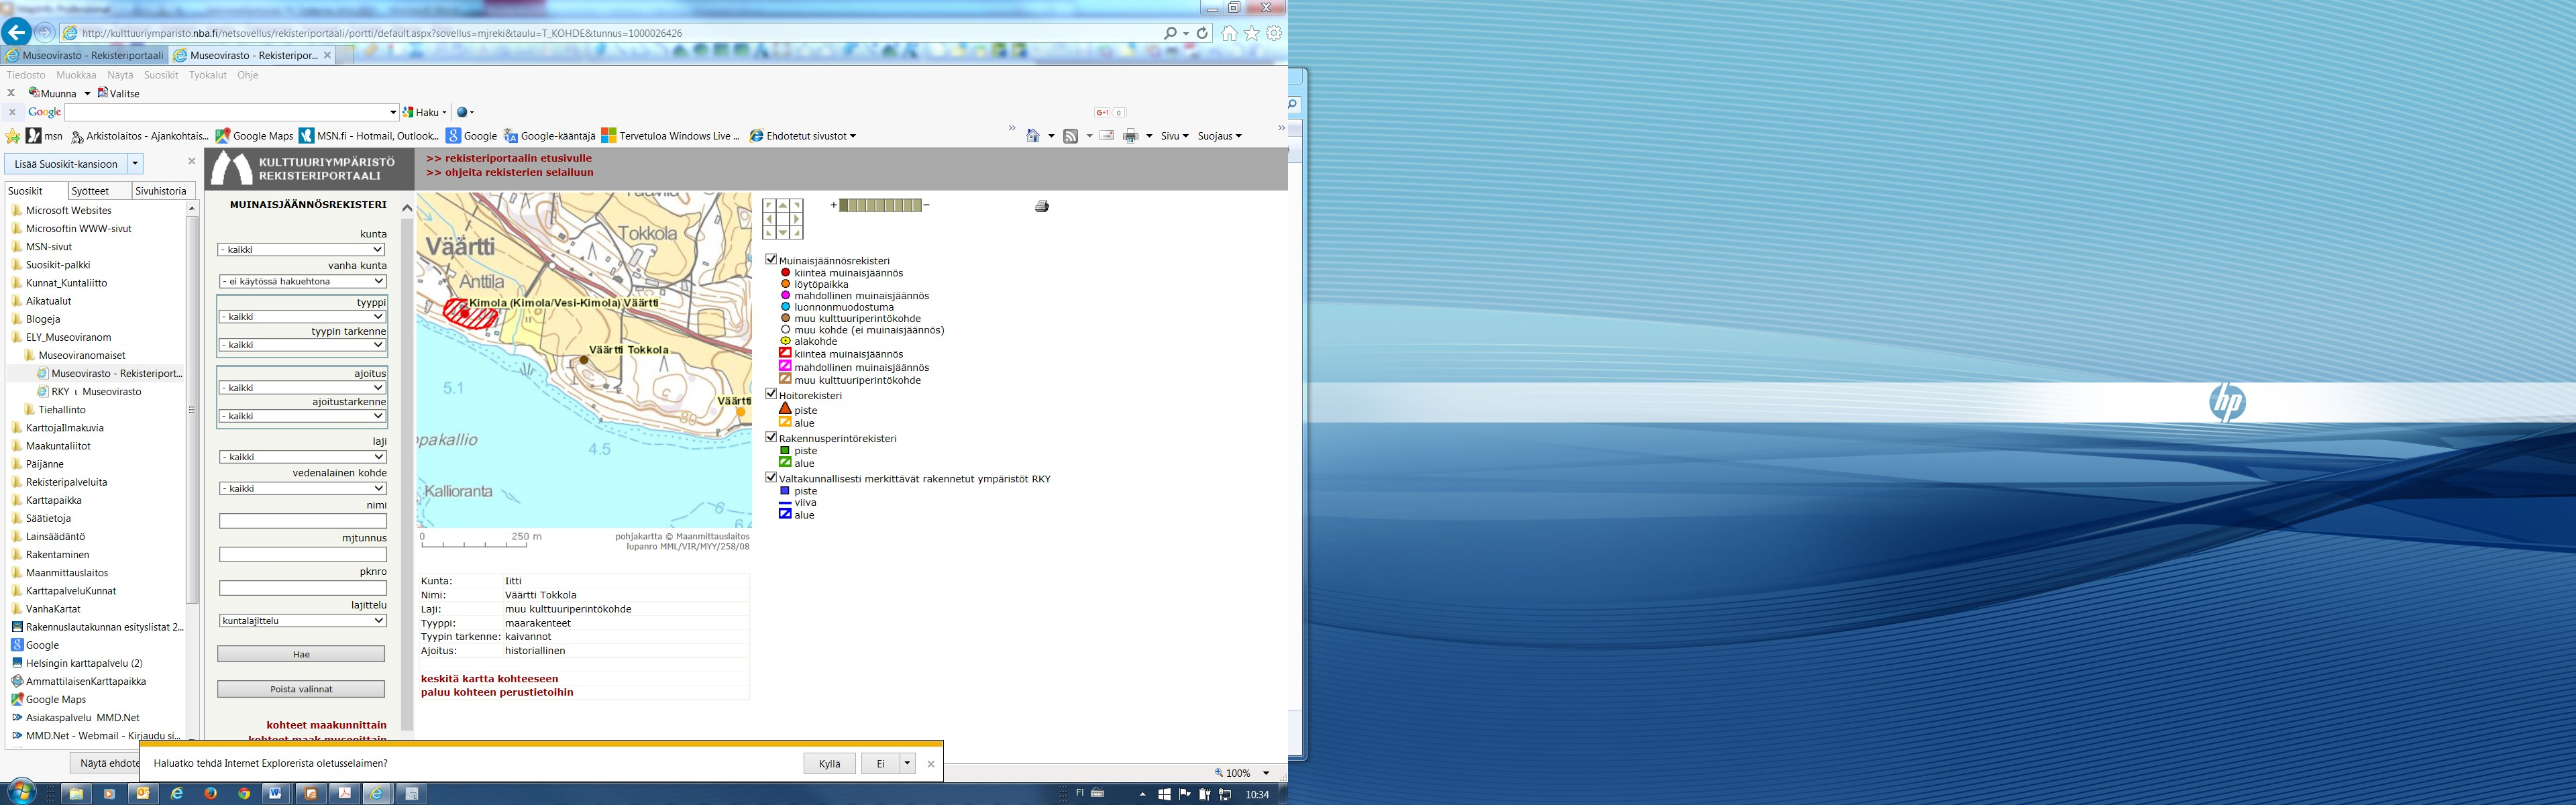The width and height of the screenshot is (2576, 805).
Task: Open the tyyppi dropdown
Action: 302,317
